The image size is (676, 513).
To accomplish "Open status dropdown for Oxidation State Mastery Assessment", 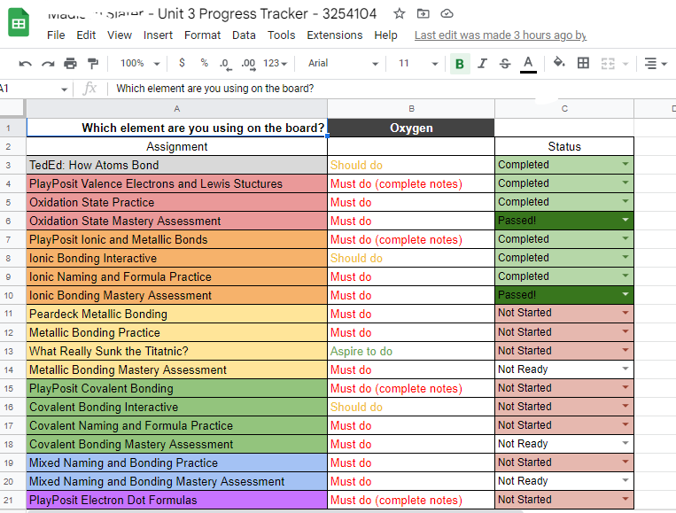I will coord(625,220).
